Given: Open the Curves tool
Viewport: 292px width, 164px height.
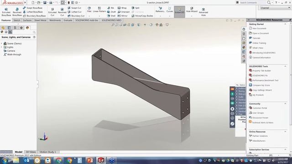Looking at the screenshot, I should click(170, 10).
